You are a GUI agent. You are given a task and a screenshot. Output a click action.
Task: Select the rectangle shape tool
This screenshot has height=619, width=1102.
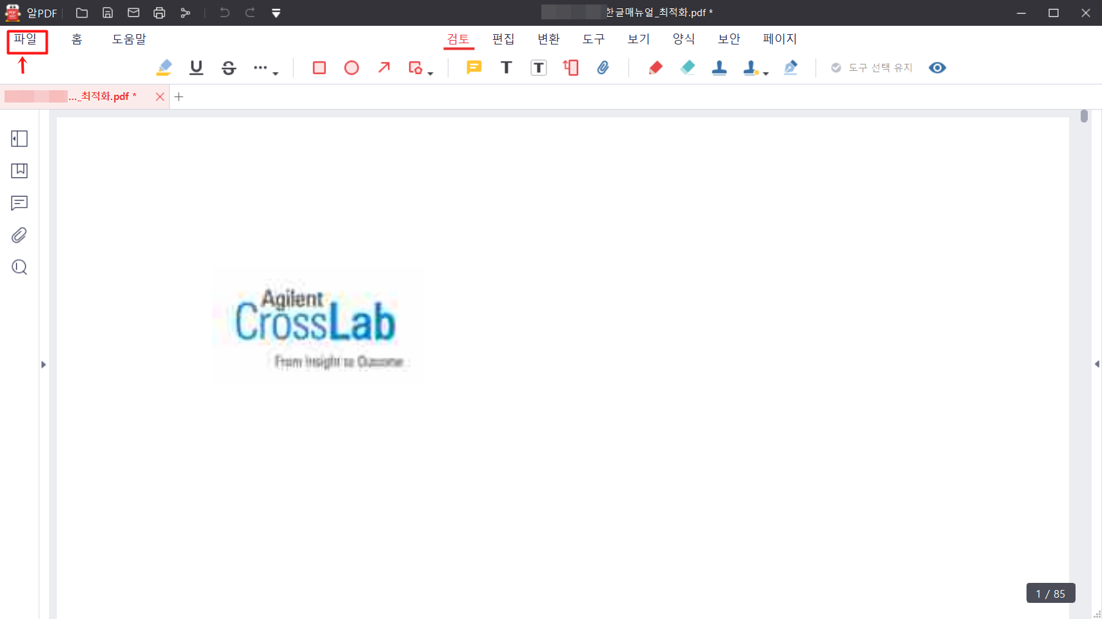click(319, 68)
